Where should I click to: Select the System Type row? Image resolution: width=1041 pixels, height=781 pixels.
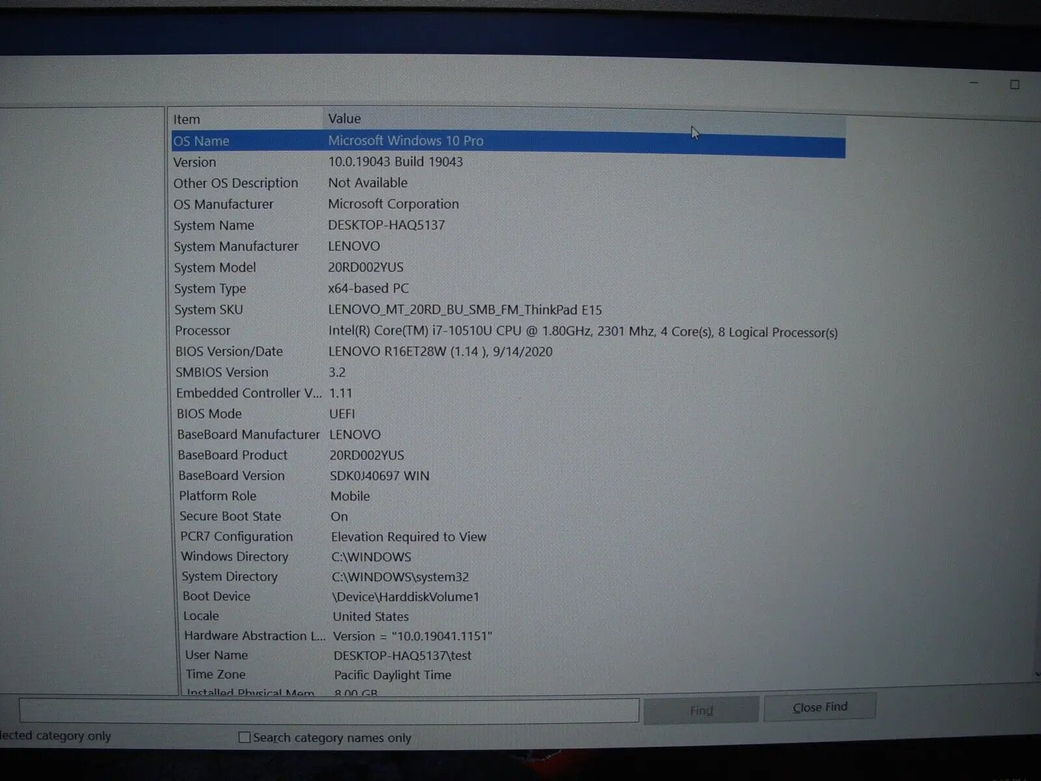pyautogui.click(x=508, y=288)
